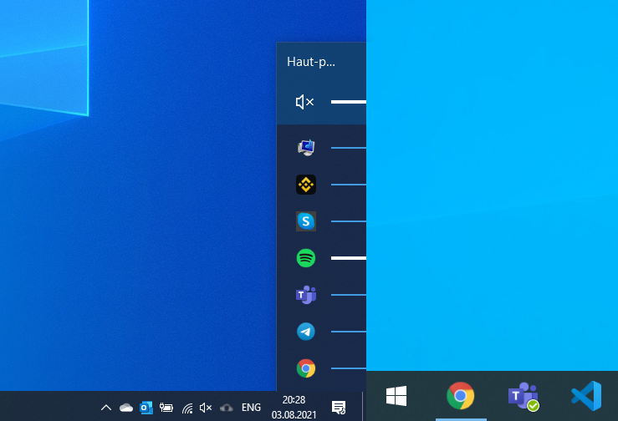
Task: Click the Binance app mixer icon
Action: pyautogui.click(x=306, y=185)
